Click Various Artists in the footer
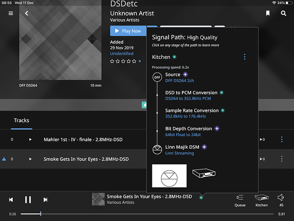The image size is (294, 221). [121, 202]
